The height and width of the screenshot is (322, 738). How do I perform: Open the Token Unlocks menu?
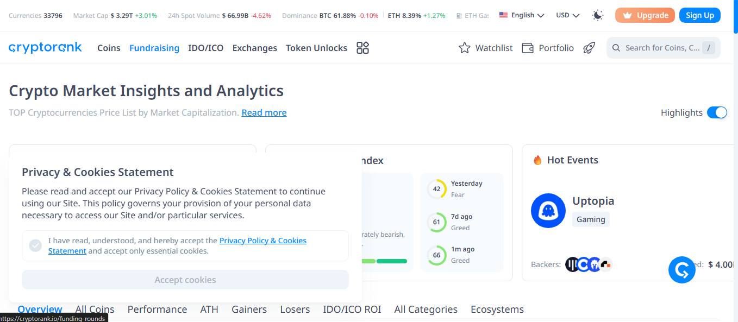click(316, 48)
